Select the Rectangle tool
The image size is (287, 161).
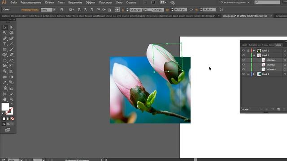[4, 49]
